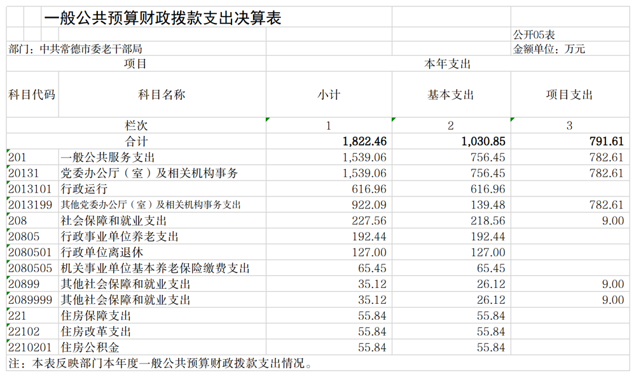The height and width of the screenshot is (377, 636).
Task: Select 127.00 in the 基本支出 column
Action: (x=488, y=252)
